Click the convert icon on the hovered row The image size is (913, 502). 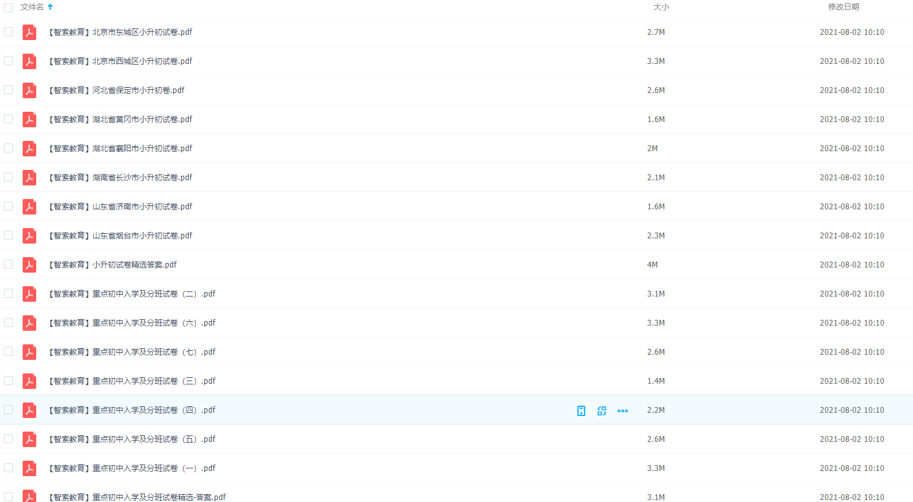click(602, 410)
